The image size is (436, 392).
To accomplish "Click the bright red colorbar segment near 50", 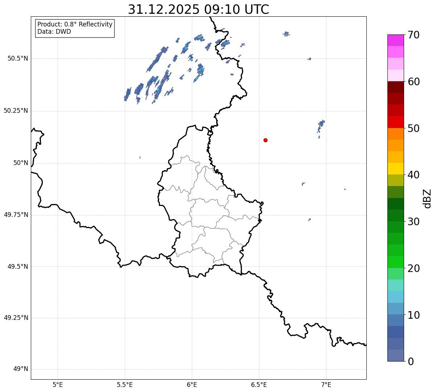I will pyautogui.click(x=395, y=122).
